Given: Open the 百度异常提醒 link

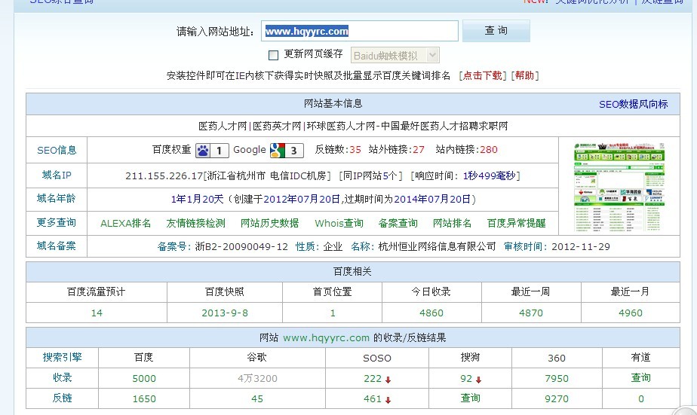Looking at the screenshot, I should (x=516, y=223).
